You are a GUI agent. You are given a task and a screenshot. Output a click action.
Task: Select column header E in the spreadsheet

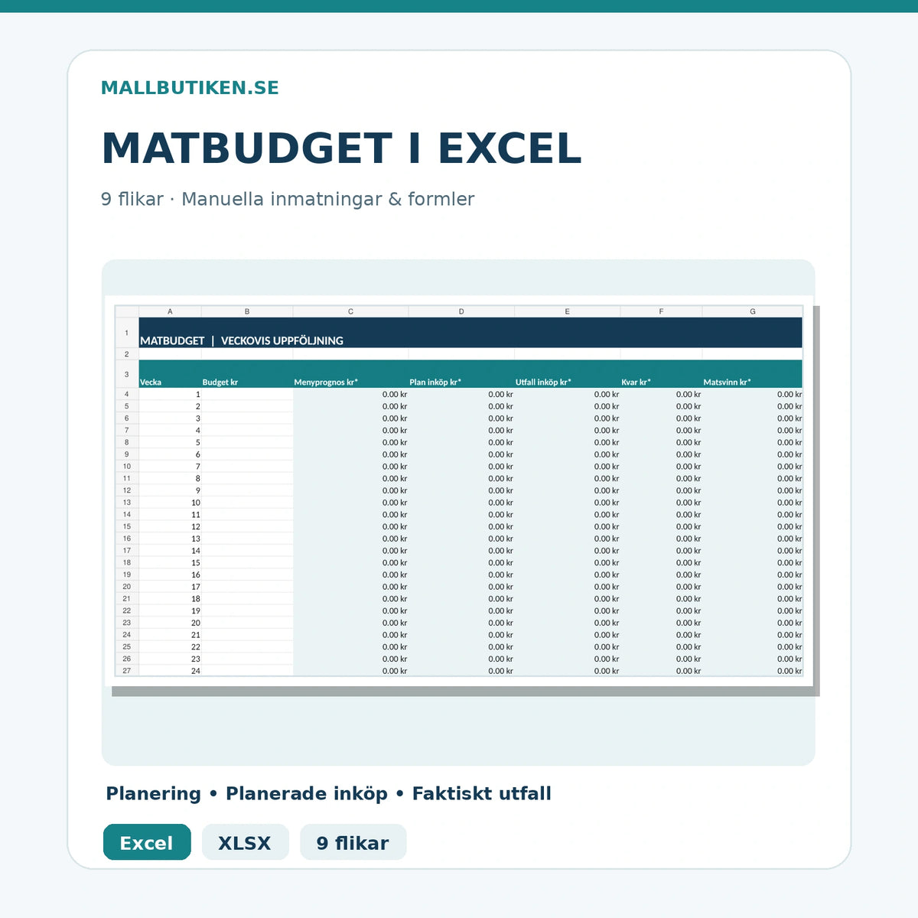567,311
